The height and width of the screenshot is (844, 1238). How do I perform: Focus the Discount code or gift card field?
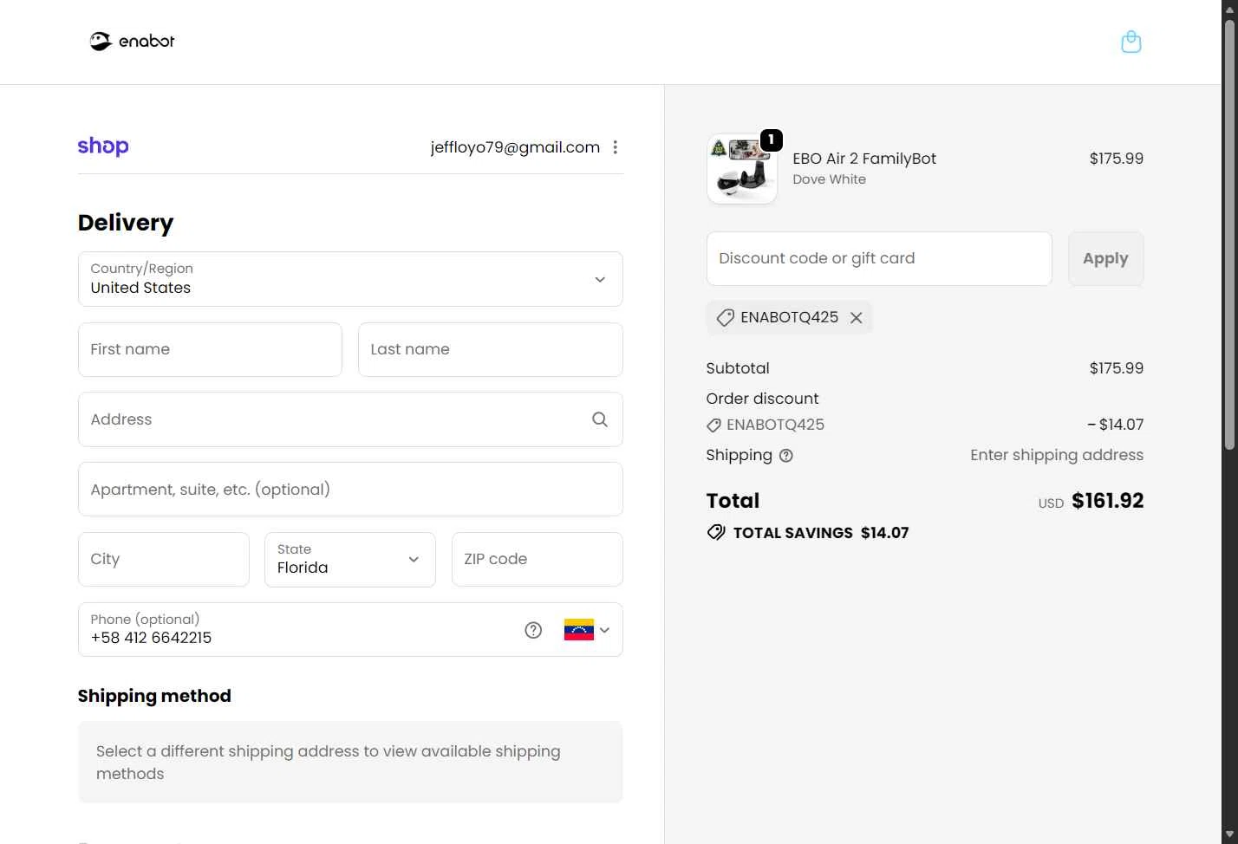point(879,258)
